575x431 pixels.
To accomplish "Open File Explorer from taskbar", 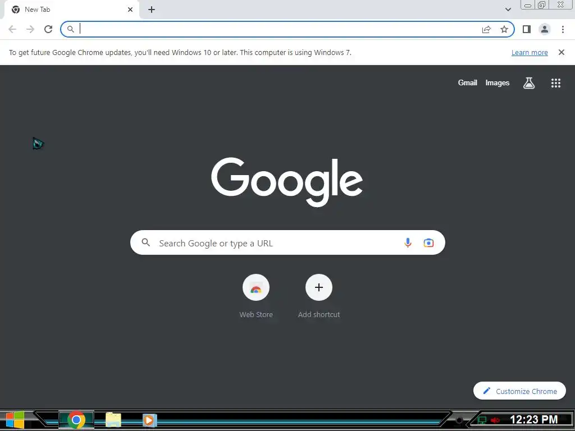I will [x=113, y=420].
